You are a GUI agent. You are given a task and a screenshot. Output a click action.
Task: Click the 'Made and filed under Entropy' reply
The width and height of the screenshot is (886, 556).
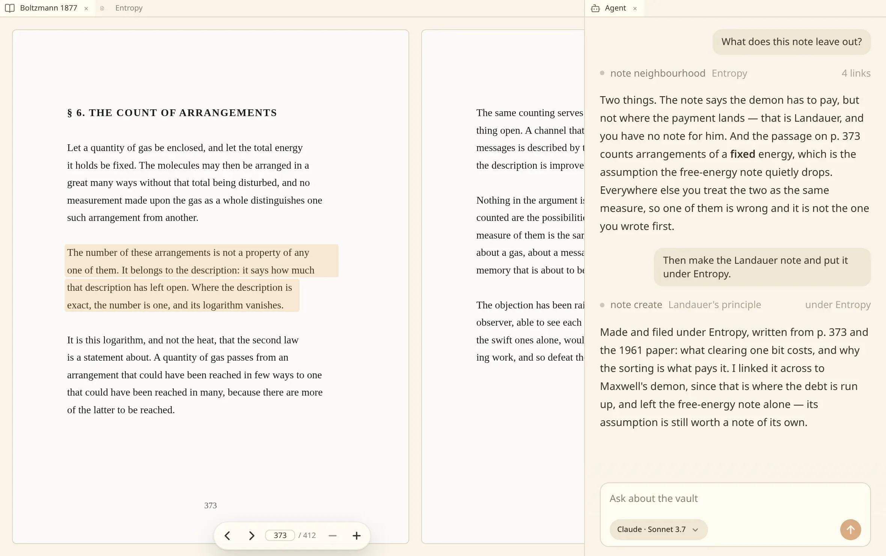click(734, 377)
